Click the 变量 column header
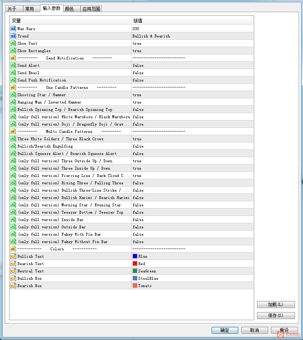 click(x=71, y=21)
